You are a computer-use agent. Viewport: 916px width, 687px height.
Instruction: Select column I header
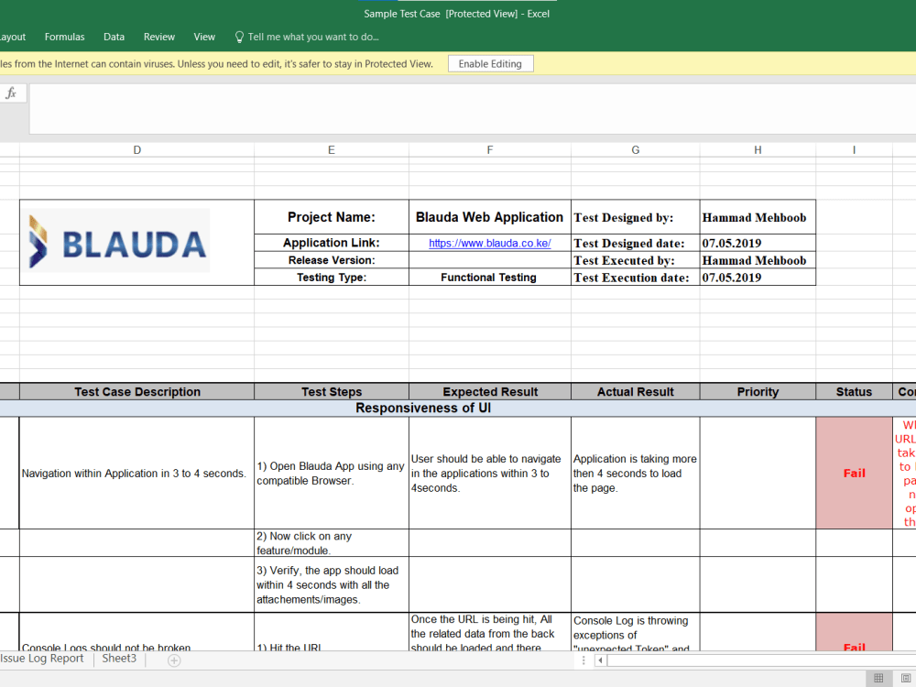click(x=854, y=150)
